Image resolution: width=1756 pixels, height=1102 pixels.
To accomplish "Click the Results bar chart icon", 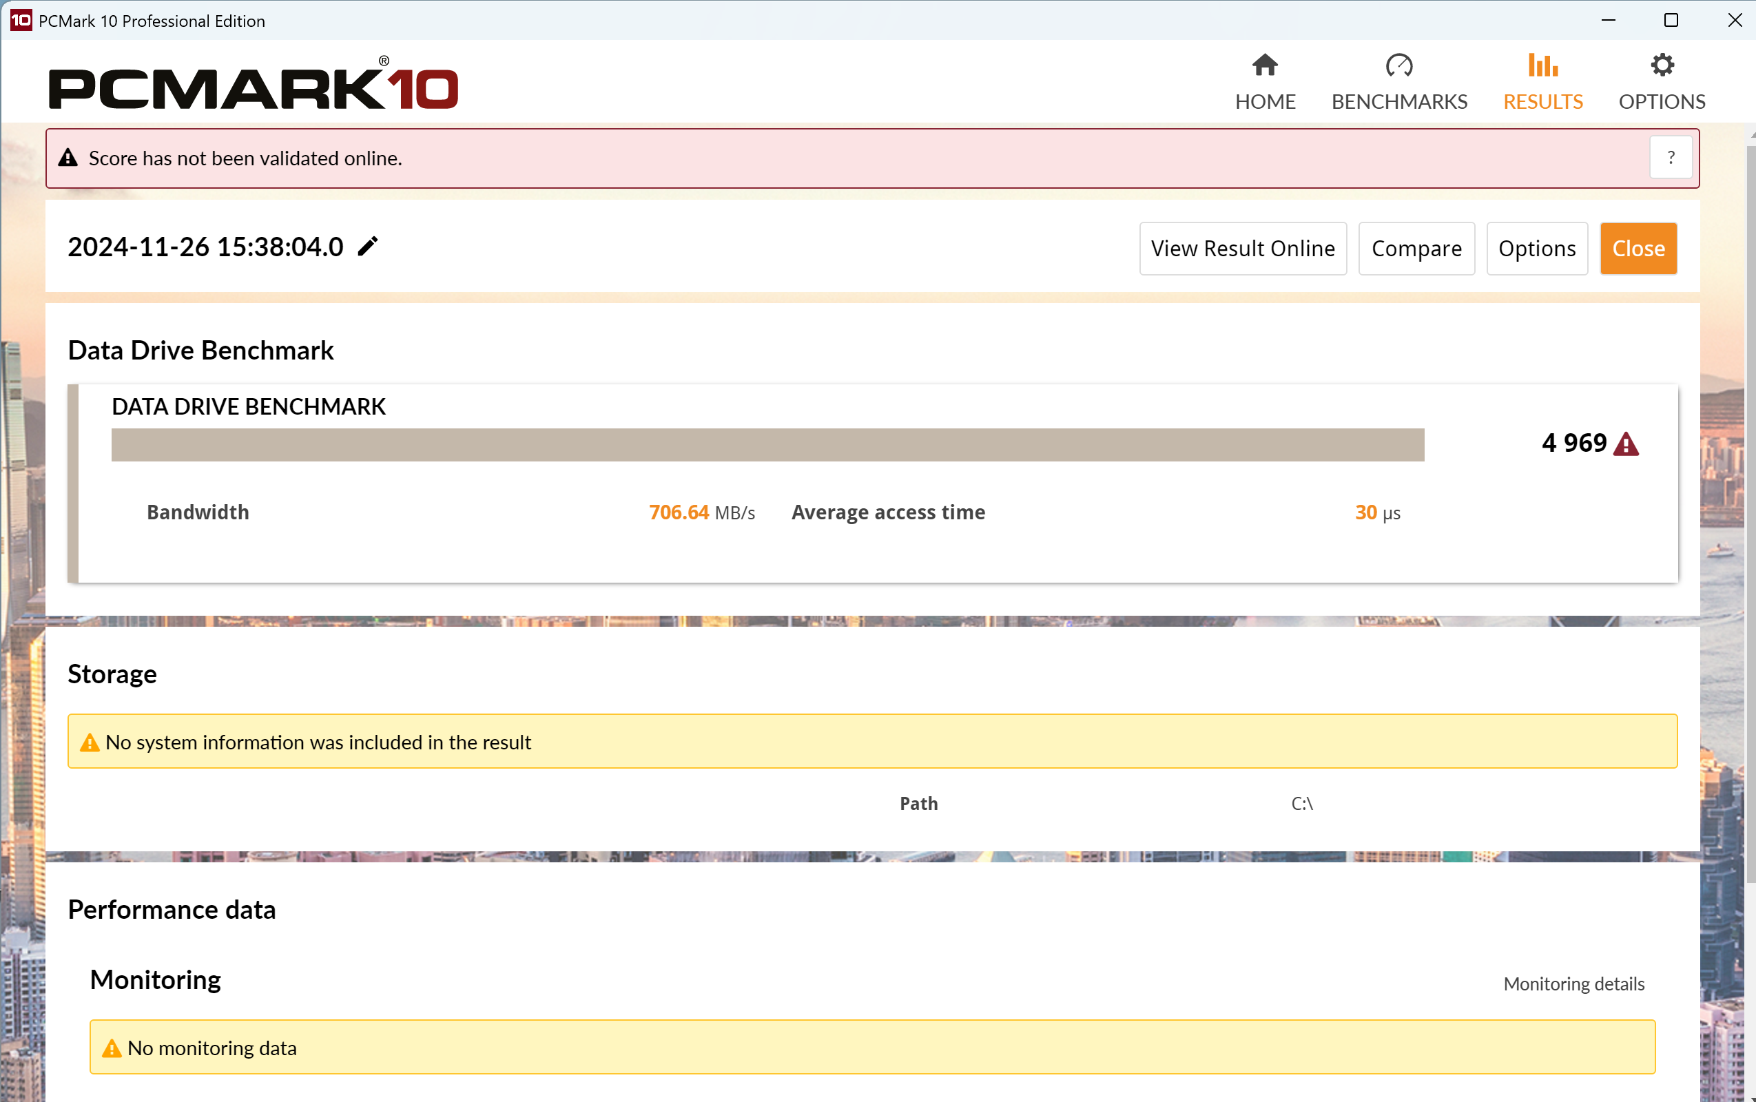I will pyautogui.click(x=1542, y=65).
